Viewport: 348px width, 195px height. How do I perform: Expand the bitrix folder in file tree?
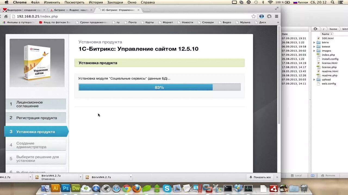click(x=314, y=43)
